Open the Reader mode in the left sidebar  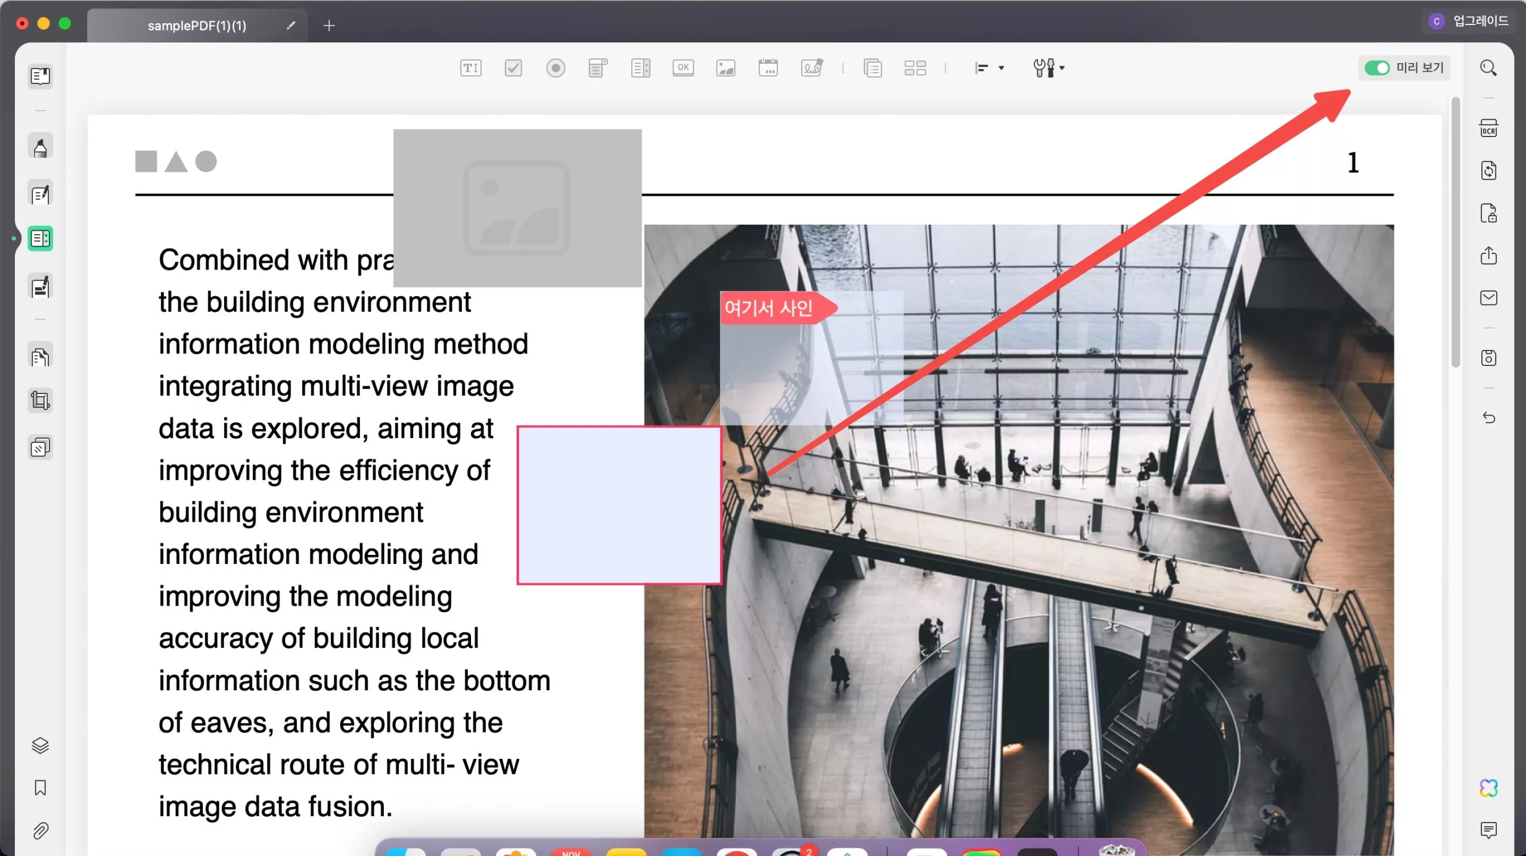point(40,76)
